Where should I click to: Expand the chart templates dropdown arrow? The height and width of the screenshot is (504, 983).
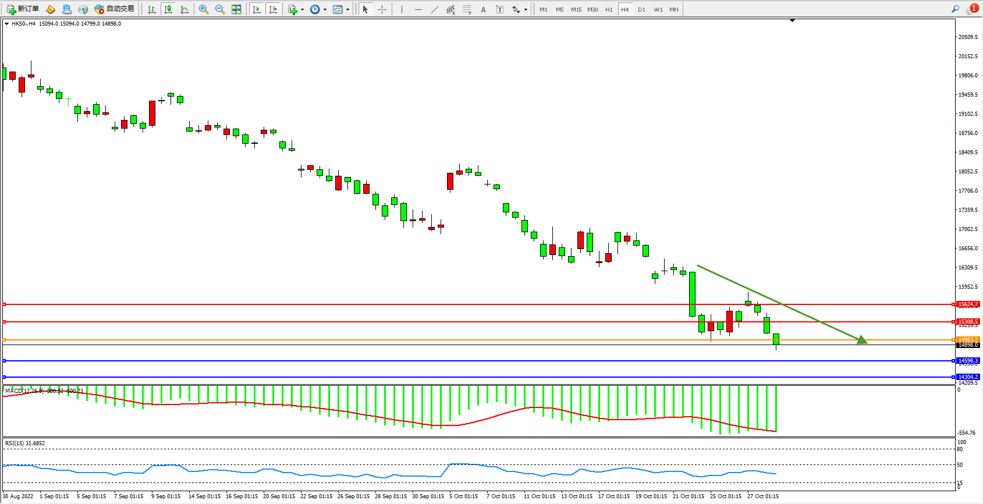[347, 10]
